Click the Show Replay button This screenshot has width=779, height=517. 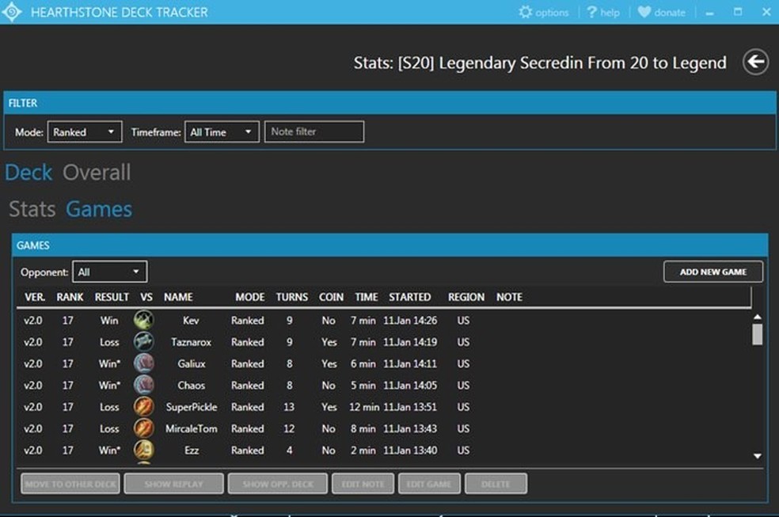[174, 484]
